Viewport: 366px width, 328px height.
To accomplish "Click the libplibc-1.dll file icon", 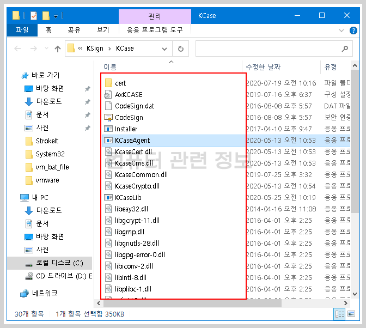I will click(108, 289).
